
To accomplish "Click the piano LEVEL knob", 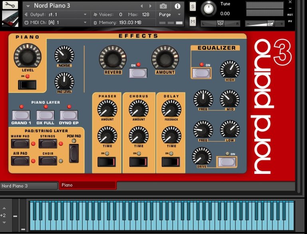I will pyautogui.click(x=28, y=56).
